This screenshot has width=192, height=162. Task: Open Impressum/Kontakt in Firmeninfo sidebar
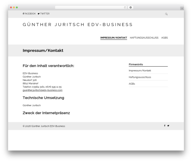point(140,70)
